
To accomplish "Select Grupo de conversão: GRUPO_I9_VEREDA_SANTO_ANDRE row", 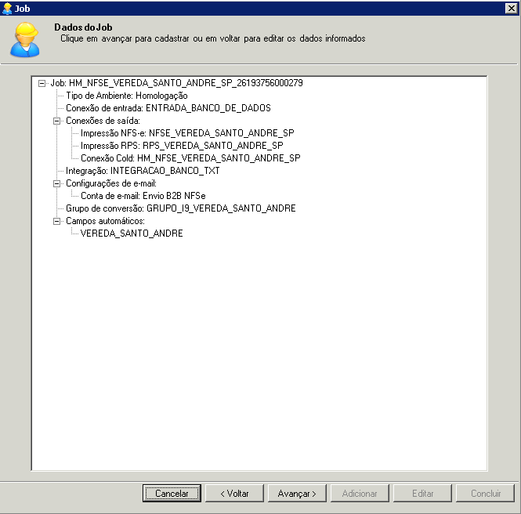I will pos(181,208).
